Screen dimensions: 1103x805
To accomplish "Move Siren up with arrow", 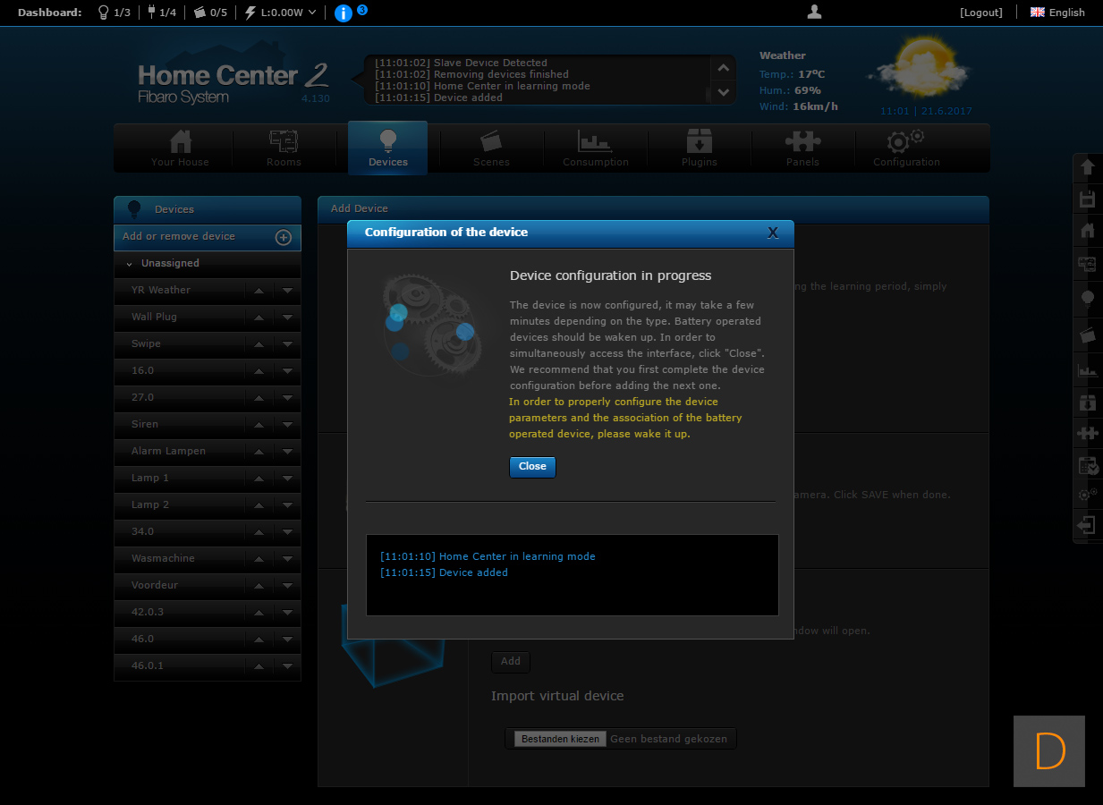I will pos(258,425).
